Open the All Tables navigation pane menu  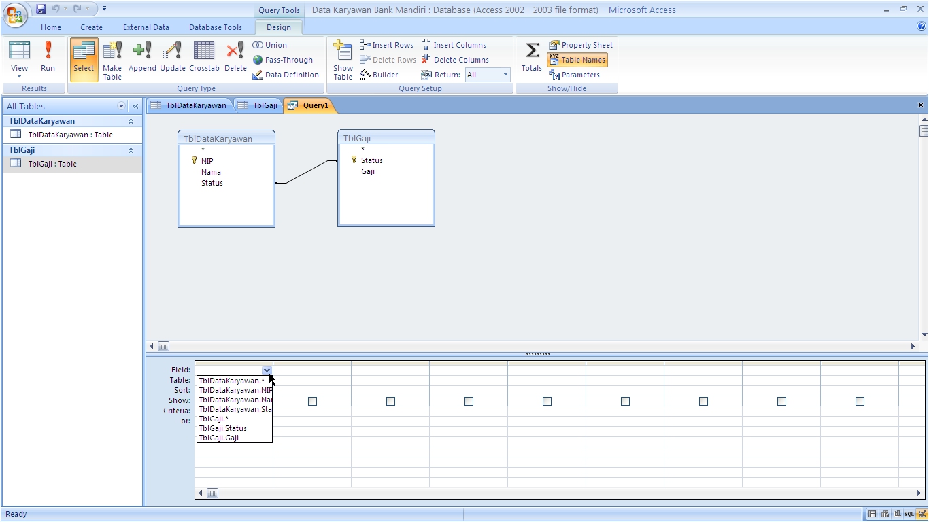tap(122, 106)
